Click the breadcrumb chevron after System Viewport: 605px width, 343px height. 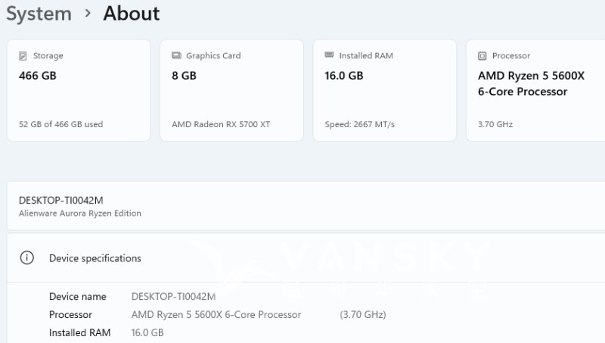(88, 14)
